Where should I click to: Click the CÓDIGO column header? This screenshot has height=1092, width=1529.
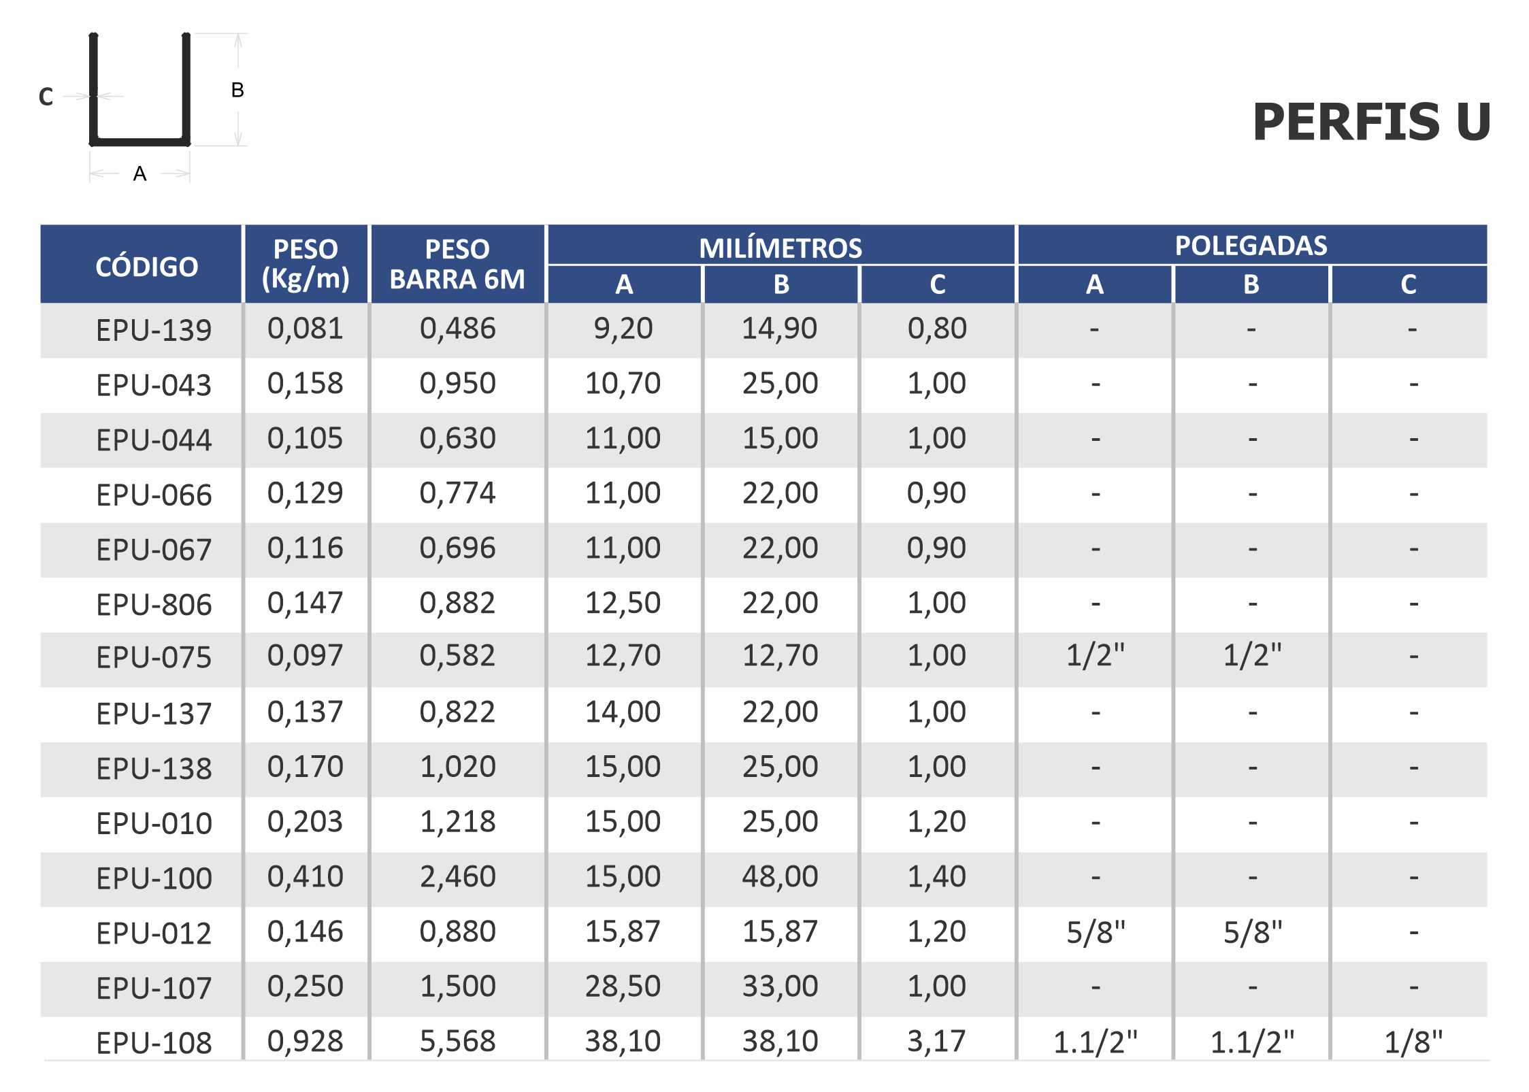146,267
